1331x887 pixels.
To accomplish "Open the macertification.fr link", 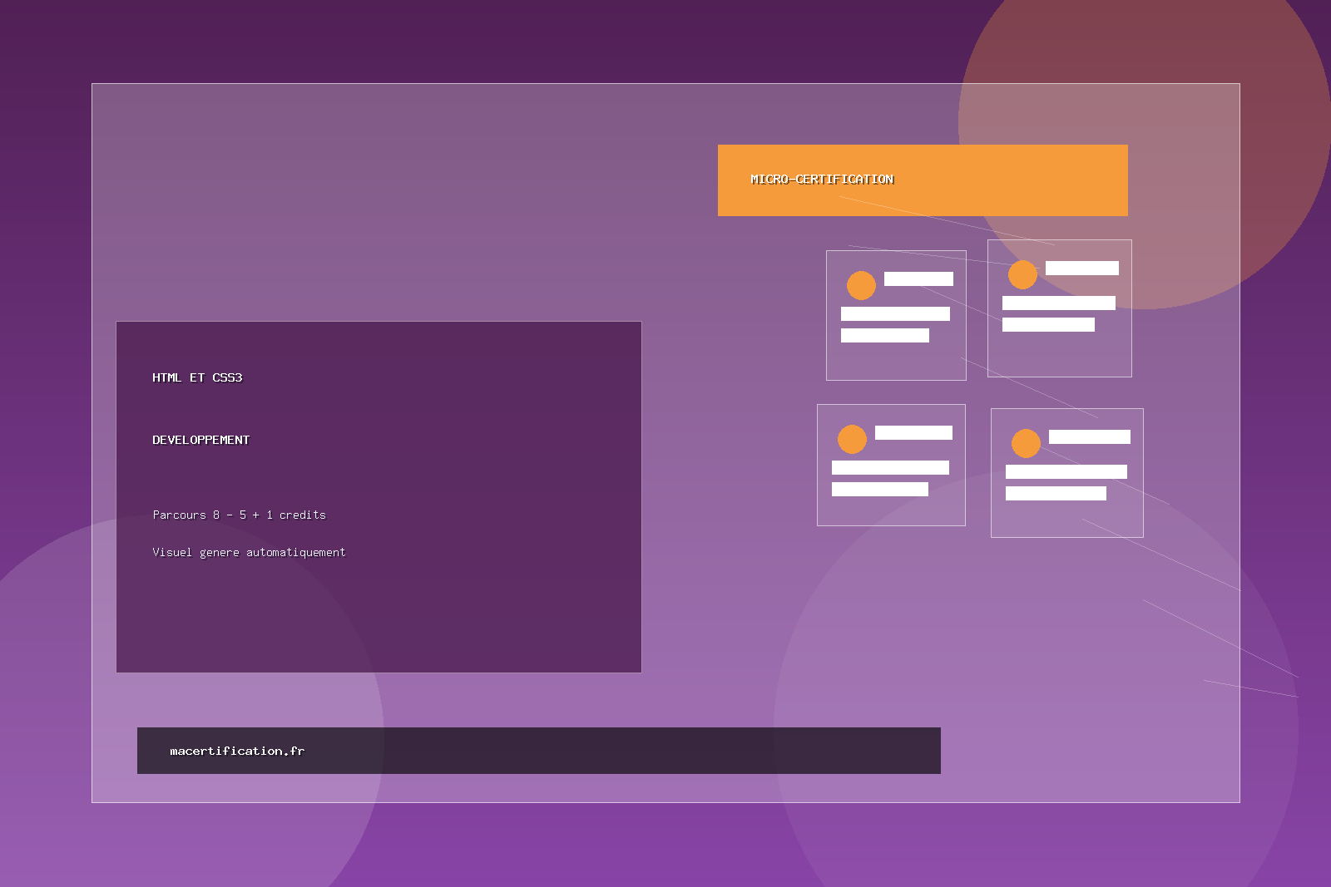I will point(237,750).
